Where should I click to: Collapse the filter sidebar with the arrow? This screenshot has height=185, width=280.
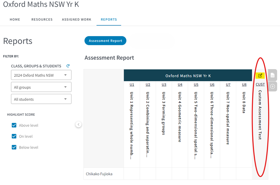click(78, 125)
